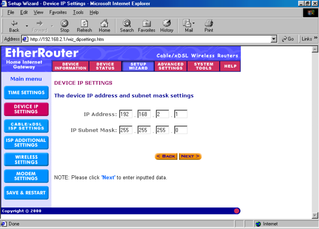Click Subnet Mask third octet field

162,130
